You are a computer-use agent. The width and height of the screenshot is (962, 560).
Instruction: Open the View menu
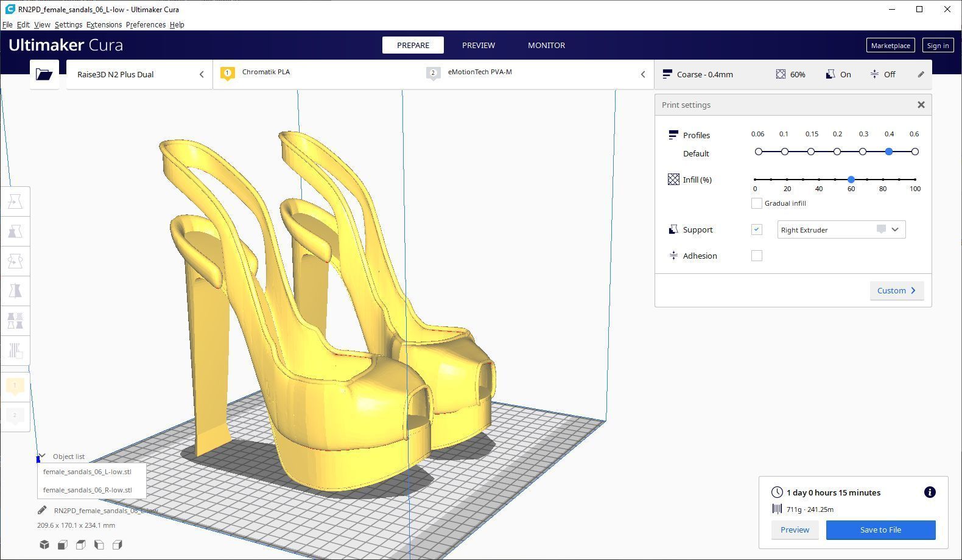[42, 25]
